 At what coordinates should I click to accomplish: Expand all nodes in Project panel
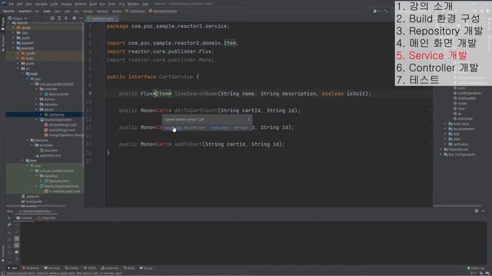[59, 18]
